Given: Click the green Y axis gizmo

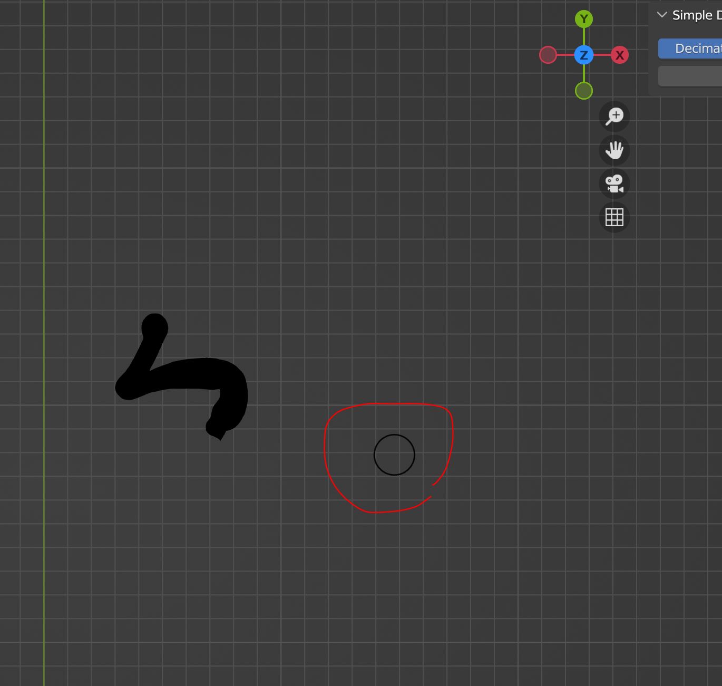Looking at the screenshot, I should click(x=584, y=20).
